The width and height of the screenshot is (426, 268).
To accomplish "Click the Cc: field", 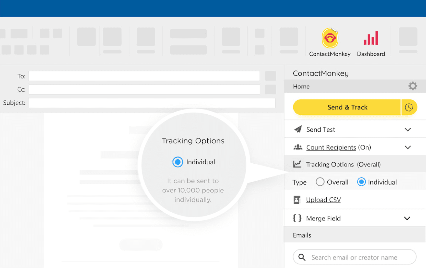I will (x=144, y=89).
